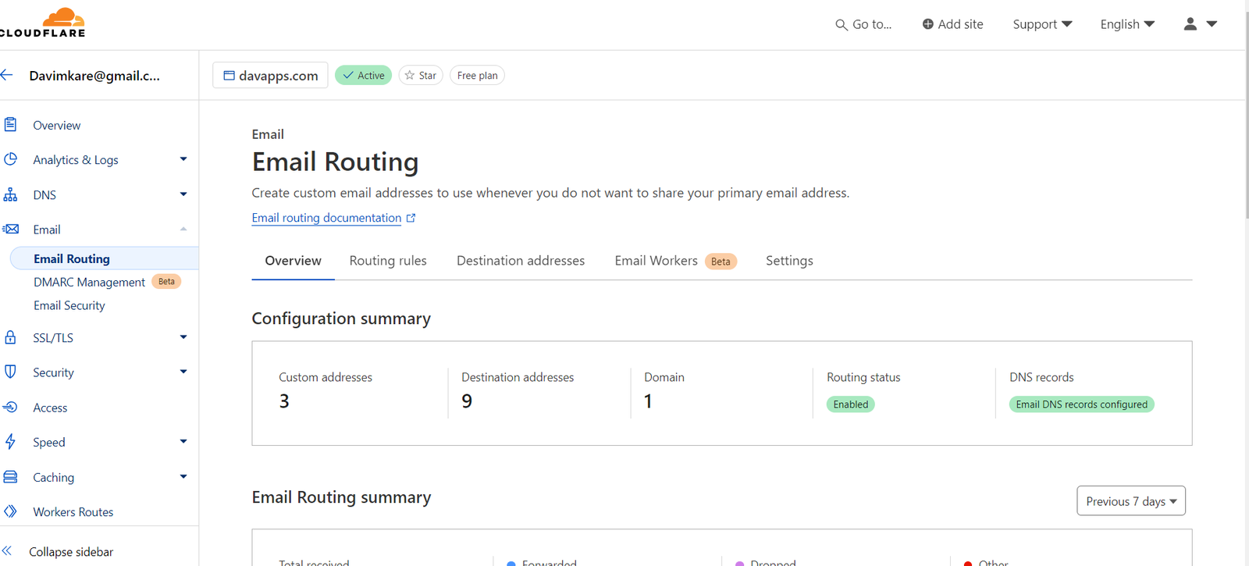Select Email Routing in the sidebar
The width and height of the screenshot is (1249, 566).
tap(104, 258)
